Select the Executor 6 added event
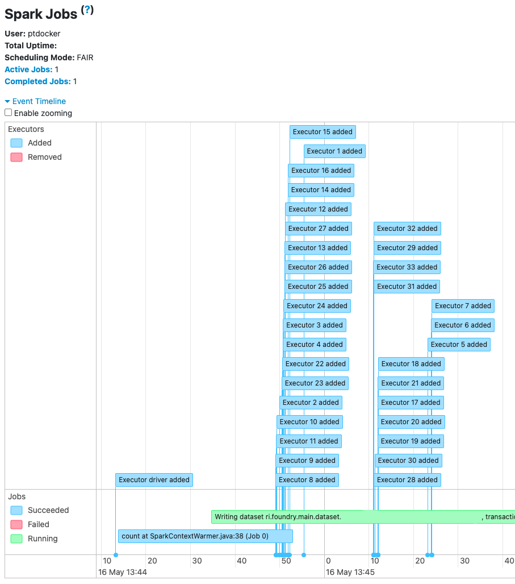 (463, 325)
